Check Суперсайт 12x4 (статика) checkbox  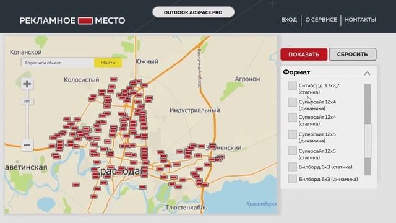(293, 118)
